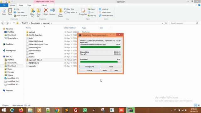Image resolution: width=201 pixels, height=113 pixels.
Task: Click the file extraction progress bar
Action: (100, 47)
